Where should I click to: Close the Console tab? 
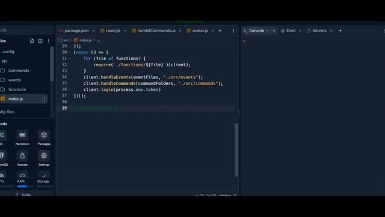click(x=274, y=31)
